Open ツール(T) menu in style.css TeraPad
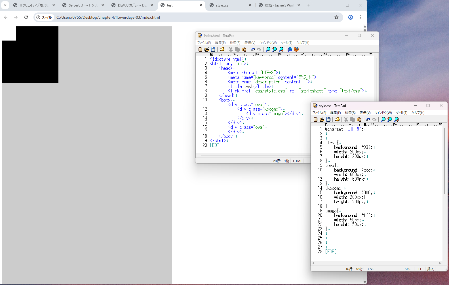 401,113
